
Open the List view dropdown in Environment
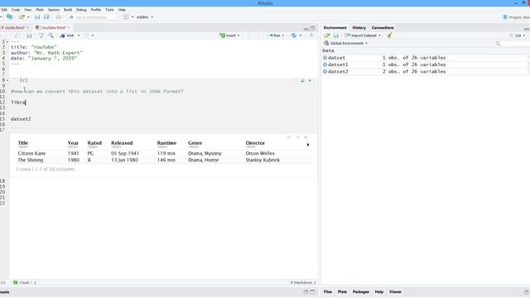coord(518,36)
